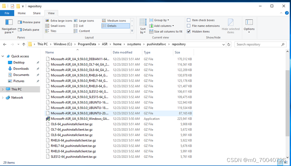The height and width of the screenshot is (166, 291).
Task: Click Properties icon in quick access toolbar
Action: coord(12,6)
